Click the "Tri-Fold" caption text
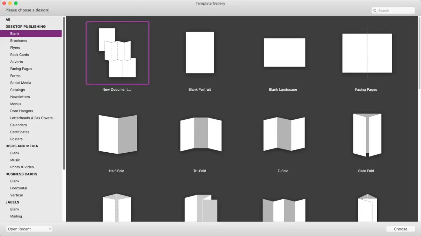The image size is (421, 236). tap(200, 171)
